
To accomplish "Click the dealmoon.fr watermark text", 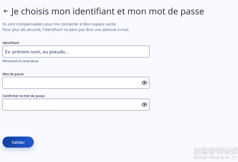I will coord(216,157).
